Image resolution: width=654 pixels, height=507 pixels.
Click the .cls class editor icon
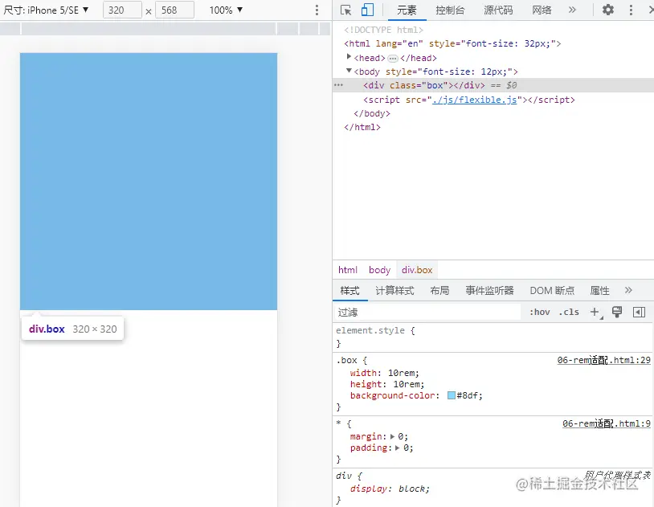(569, 312)
